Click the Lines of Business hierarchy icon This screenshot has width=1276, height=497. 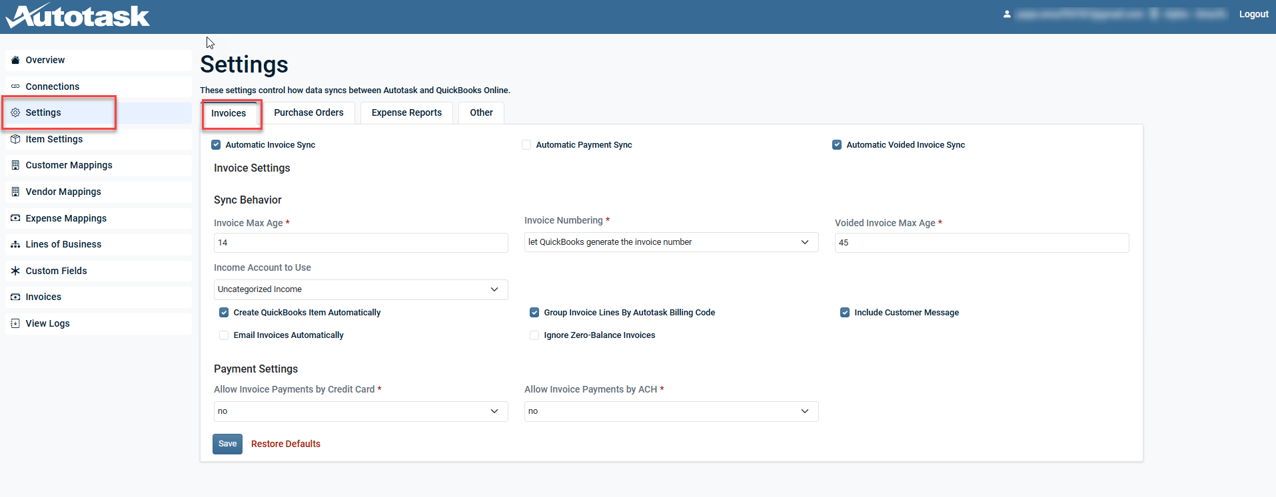[15, 244]
